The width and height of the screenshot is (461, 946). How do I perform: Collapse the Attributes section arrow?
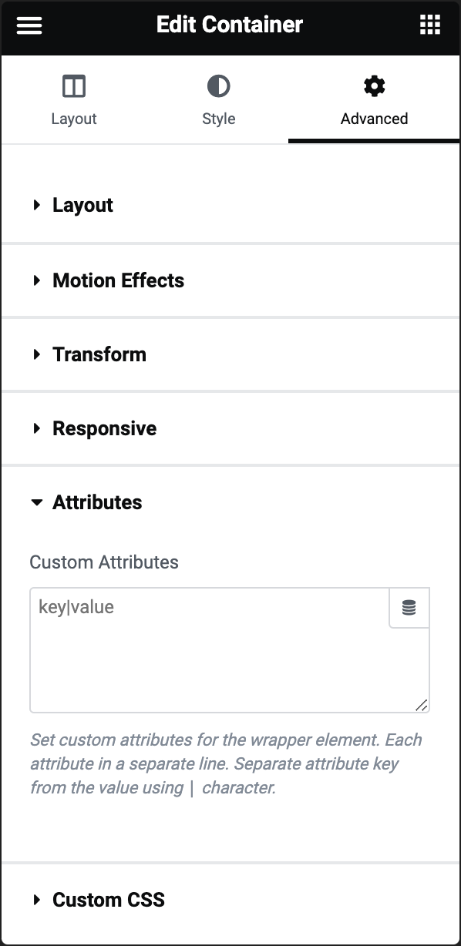pos(36,503)
